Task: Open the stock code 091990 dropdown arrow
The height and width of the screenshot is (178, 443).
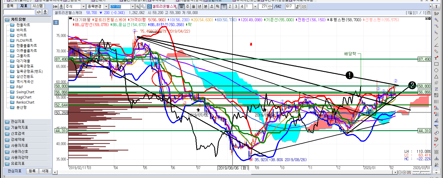Action: tap(133, 6)
